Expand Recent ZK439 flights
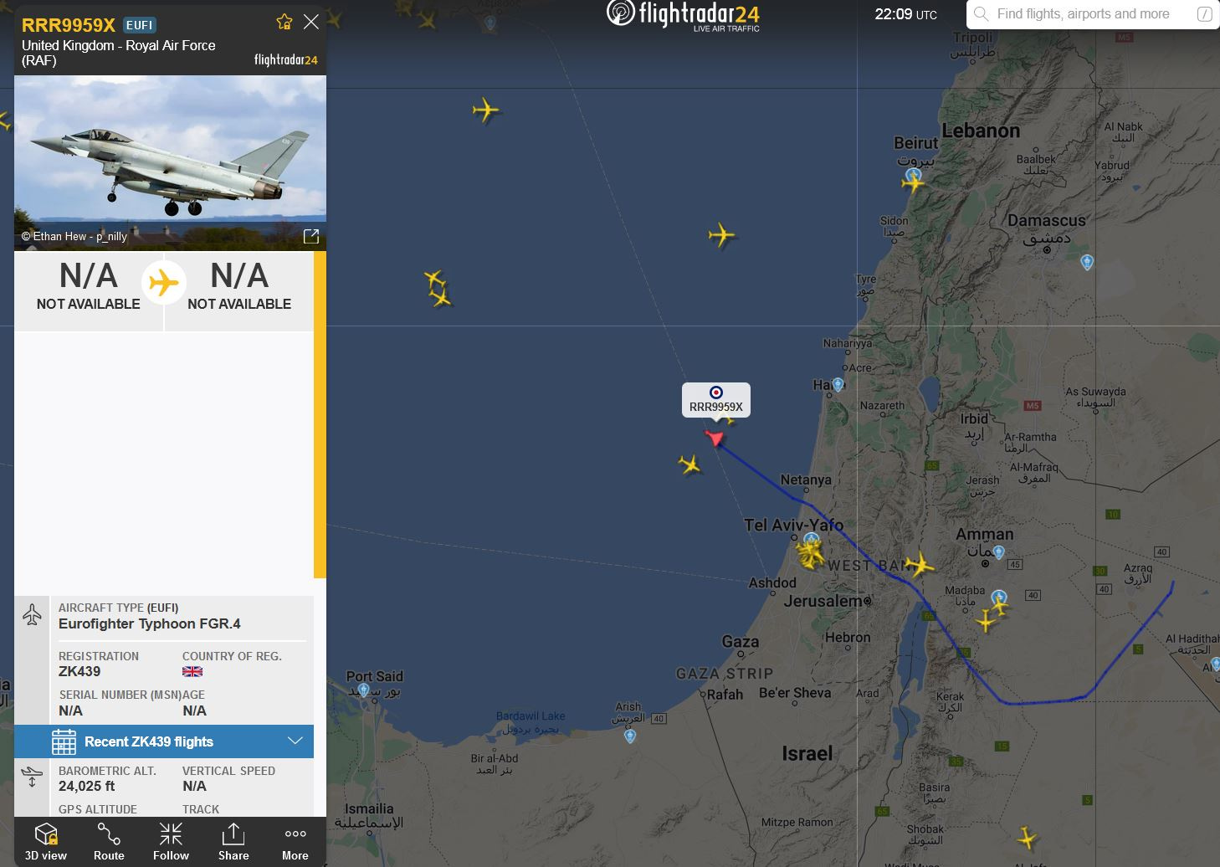Screen dimensions: 1220x867 [x=164, y=741]
